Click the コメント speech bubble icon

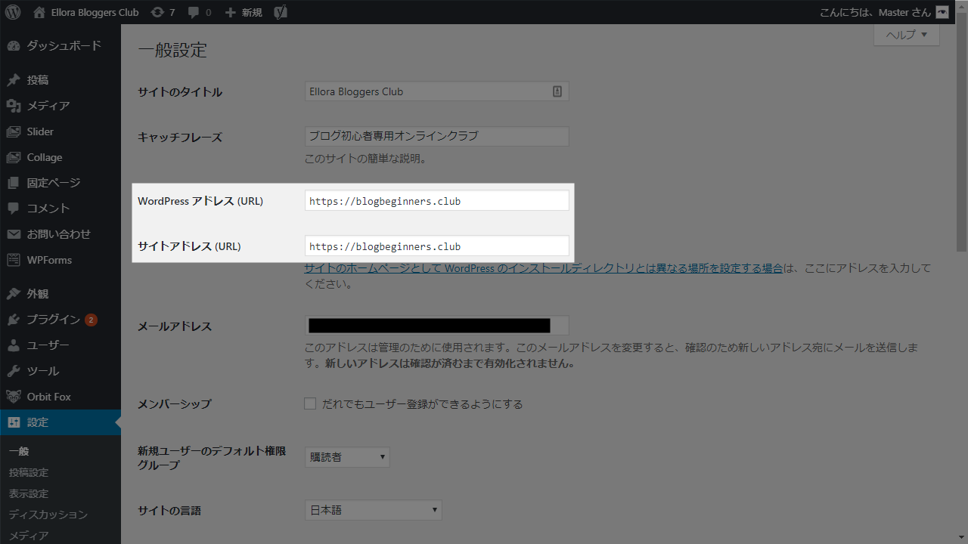tap(14, 209)
